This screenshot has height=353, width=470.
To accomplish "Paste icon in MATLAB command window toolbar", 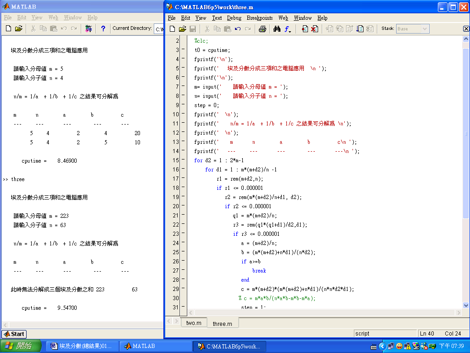I will [53, 28].
